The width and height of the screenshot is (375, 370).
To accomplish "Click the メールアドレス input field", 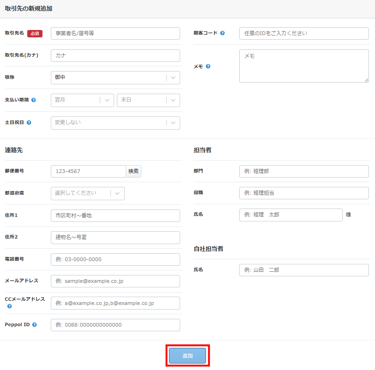I will 115,281.
